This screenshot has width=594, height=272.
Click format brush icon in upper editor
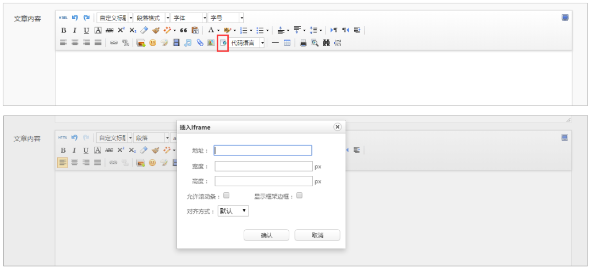(155, 30)
